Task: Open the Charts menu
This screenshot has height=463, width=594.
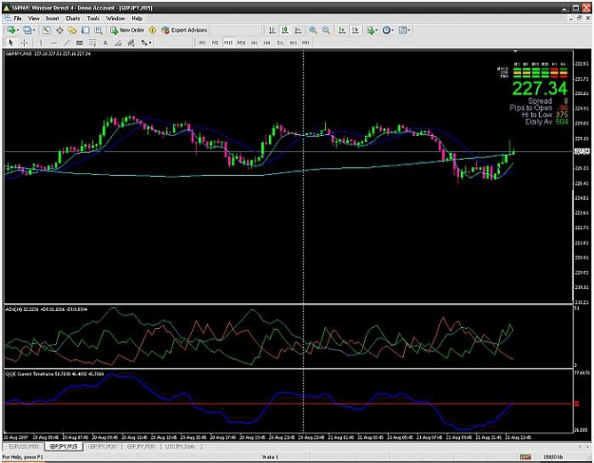Action: [73, 18]
